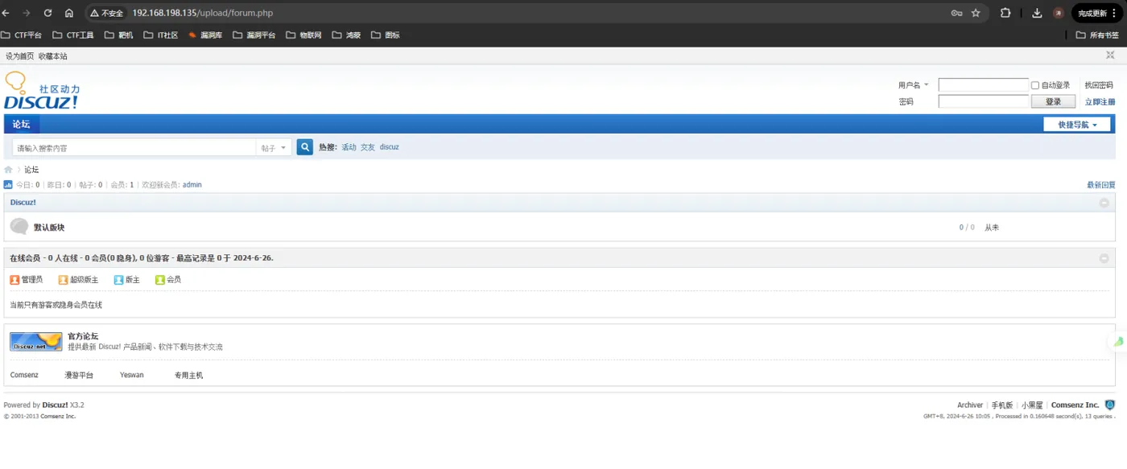Screen dimensions: 1127x469
Task: Open the 鸿蒙 bookmark folder
Action: [x=346, y=35]
